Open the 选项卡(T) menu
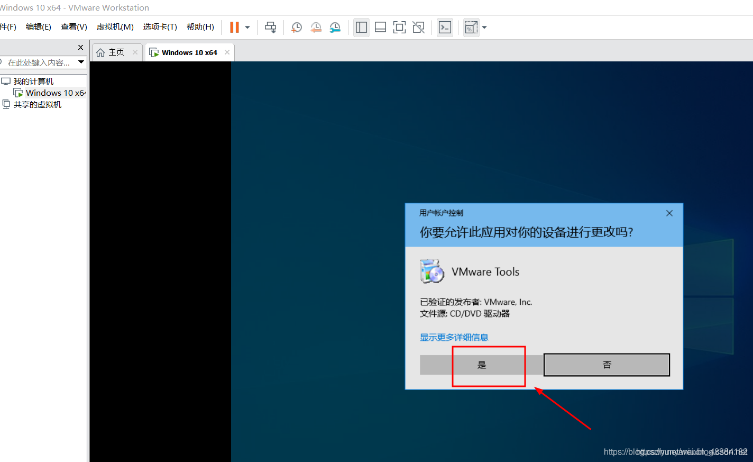 pyautogui.click(x=160, y=27)
